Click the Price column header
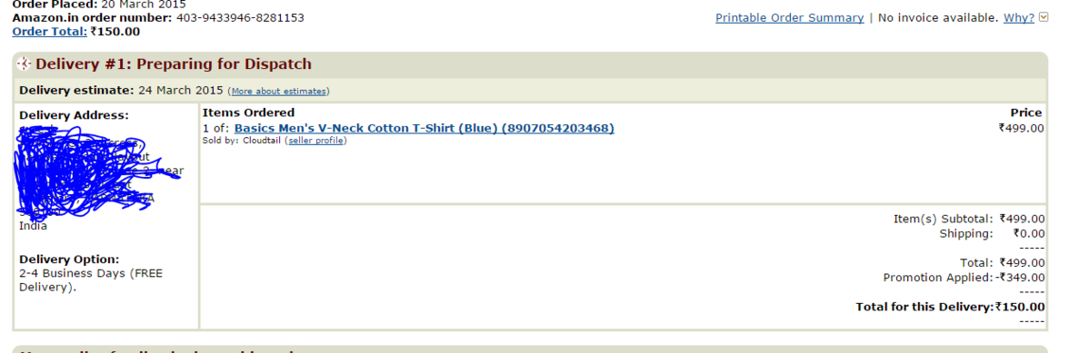The image size is (1089, 353). 1026,113
